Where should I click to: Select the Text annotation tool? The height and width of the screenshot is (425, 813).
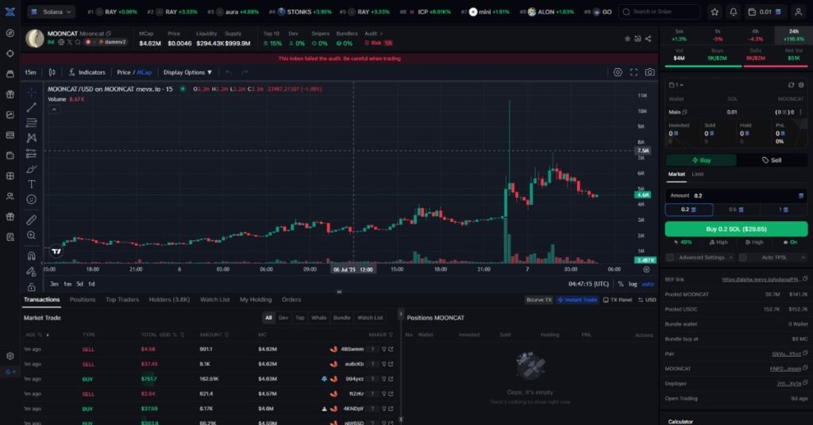pos(31,184)
